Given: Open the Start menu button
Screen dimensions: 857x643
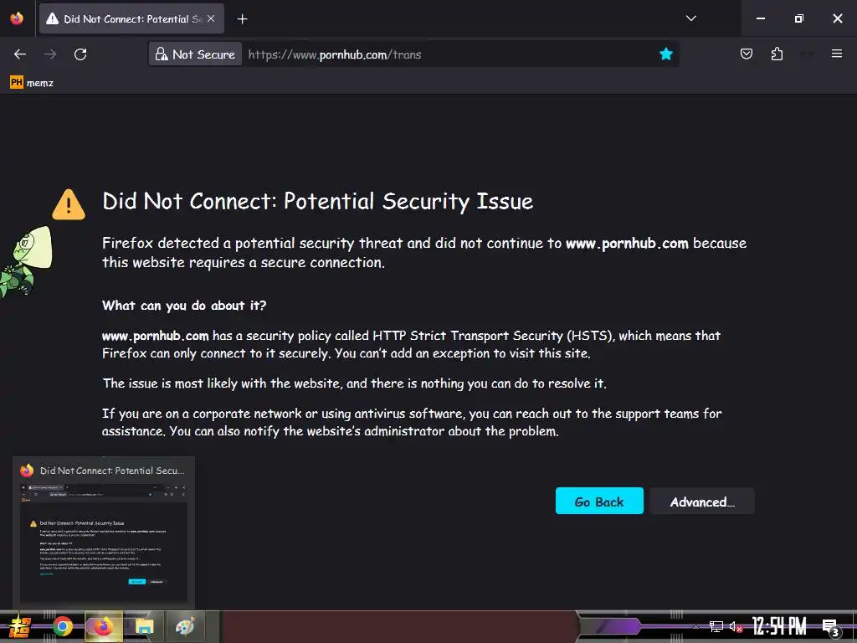Looking at the screenshot, I should pos(20,626).
